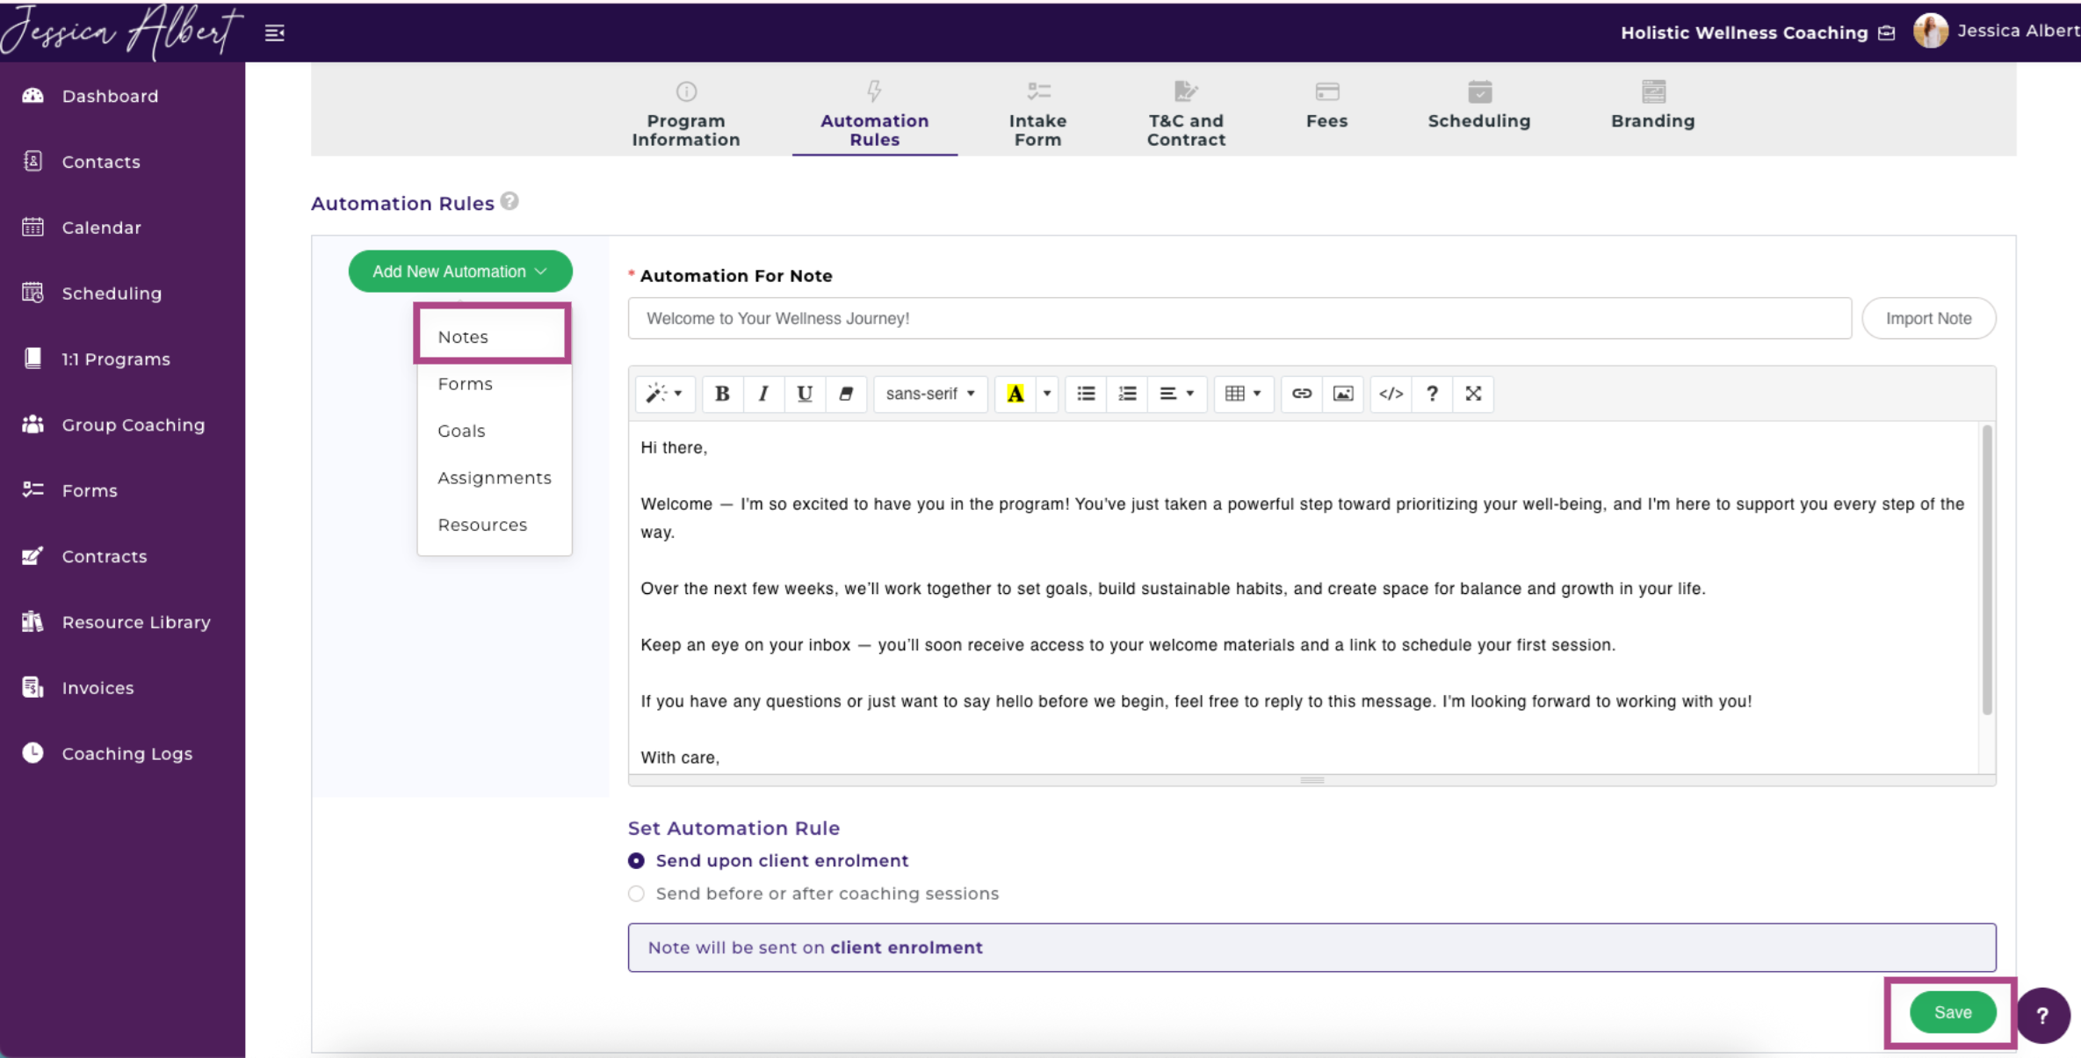Image resolution: width=2081 pixels, height=1058 pixels.
Task: Click the icon beside Holistic Wellness Coaching
Action: coord(1887,33)
